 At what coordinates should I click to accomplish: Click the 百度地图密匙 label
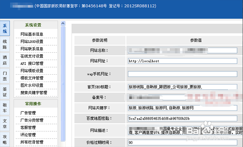tap(99, 119)
